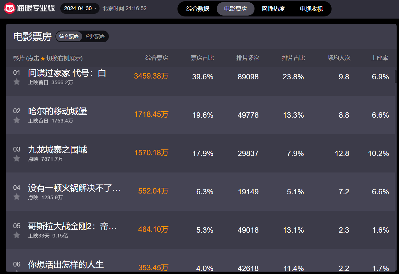This screenshot has height=274, width=399.
Task: Open movie 间谍过家家 代号：白
Action: click(x=67, y=73)
